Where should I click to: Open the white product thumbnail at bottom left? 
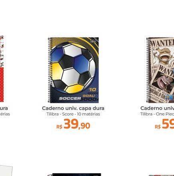coord(6,170)
